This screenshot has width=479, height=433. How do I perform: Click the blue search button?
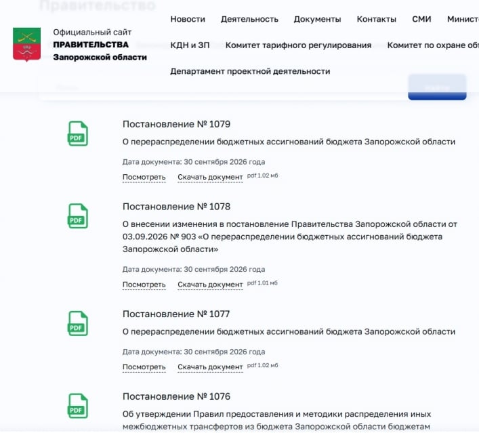[437, 87]
